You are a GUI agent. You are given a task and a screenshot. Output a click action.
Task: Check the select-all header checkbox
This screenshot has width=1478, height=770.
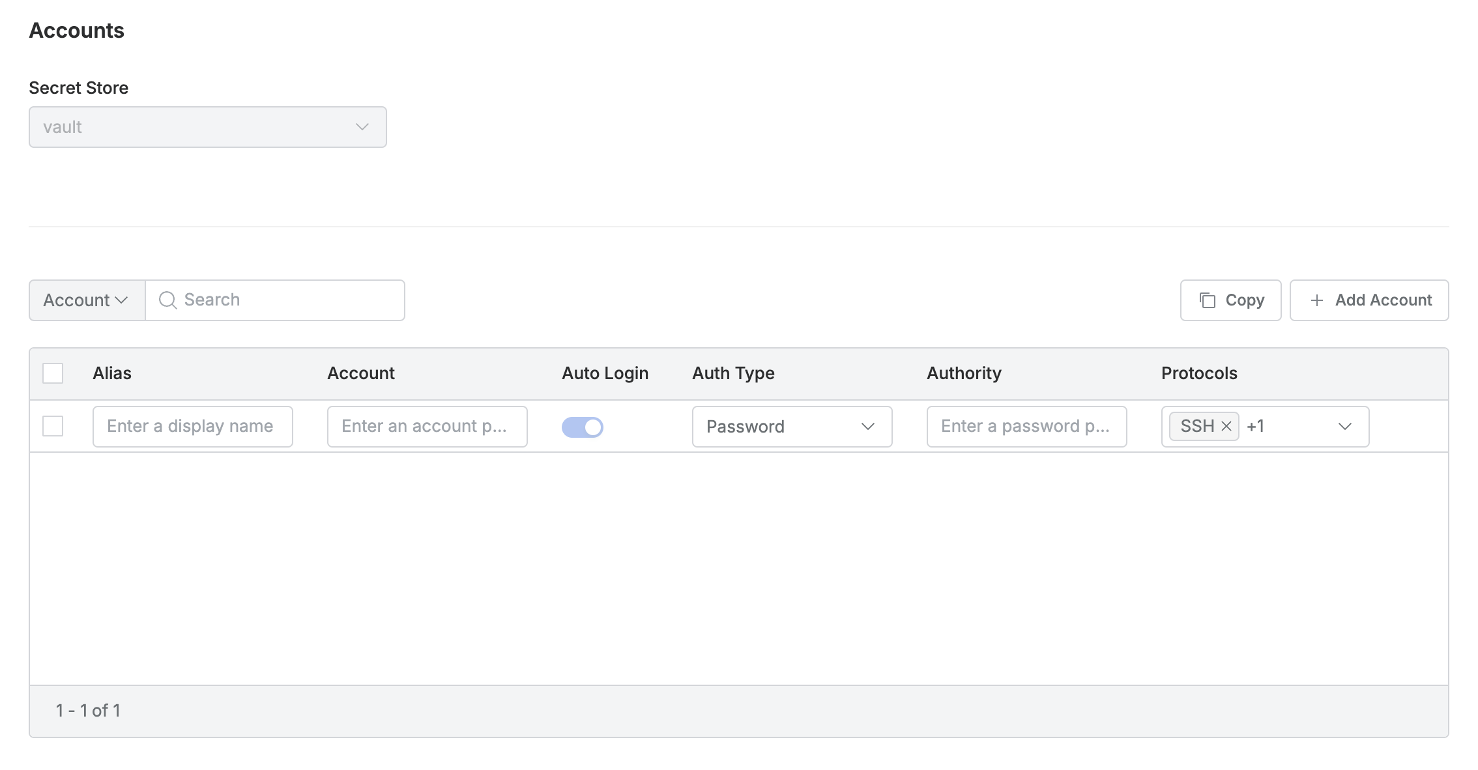tap(53, 373)
